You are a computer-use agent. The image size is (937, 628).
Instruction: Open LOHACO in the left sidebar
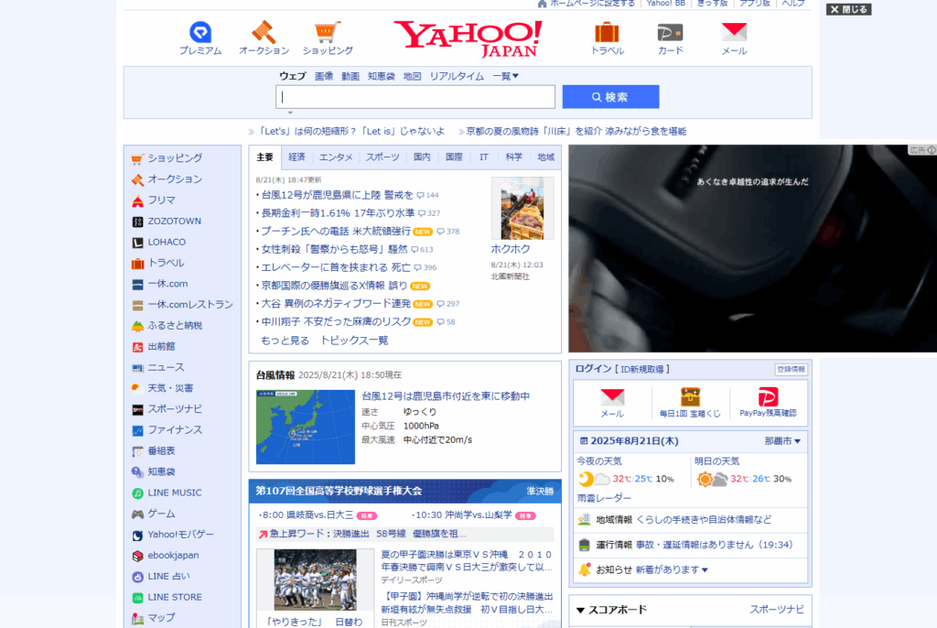(x=167, y=243)
